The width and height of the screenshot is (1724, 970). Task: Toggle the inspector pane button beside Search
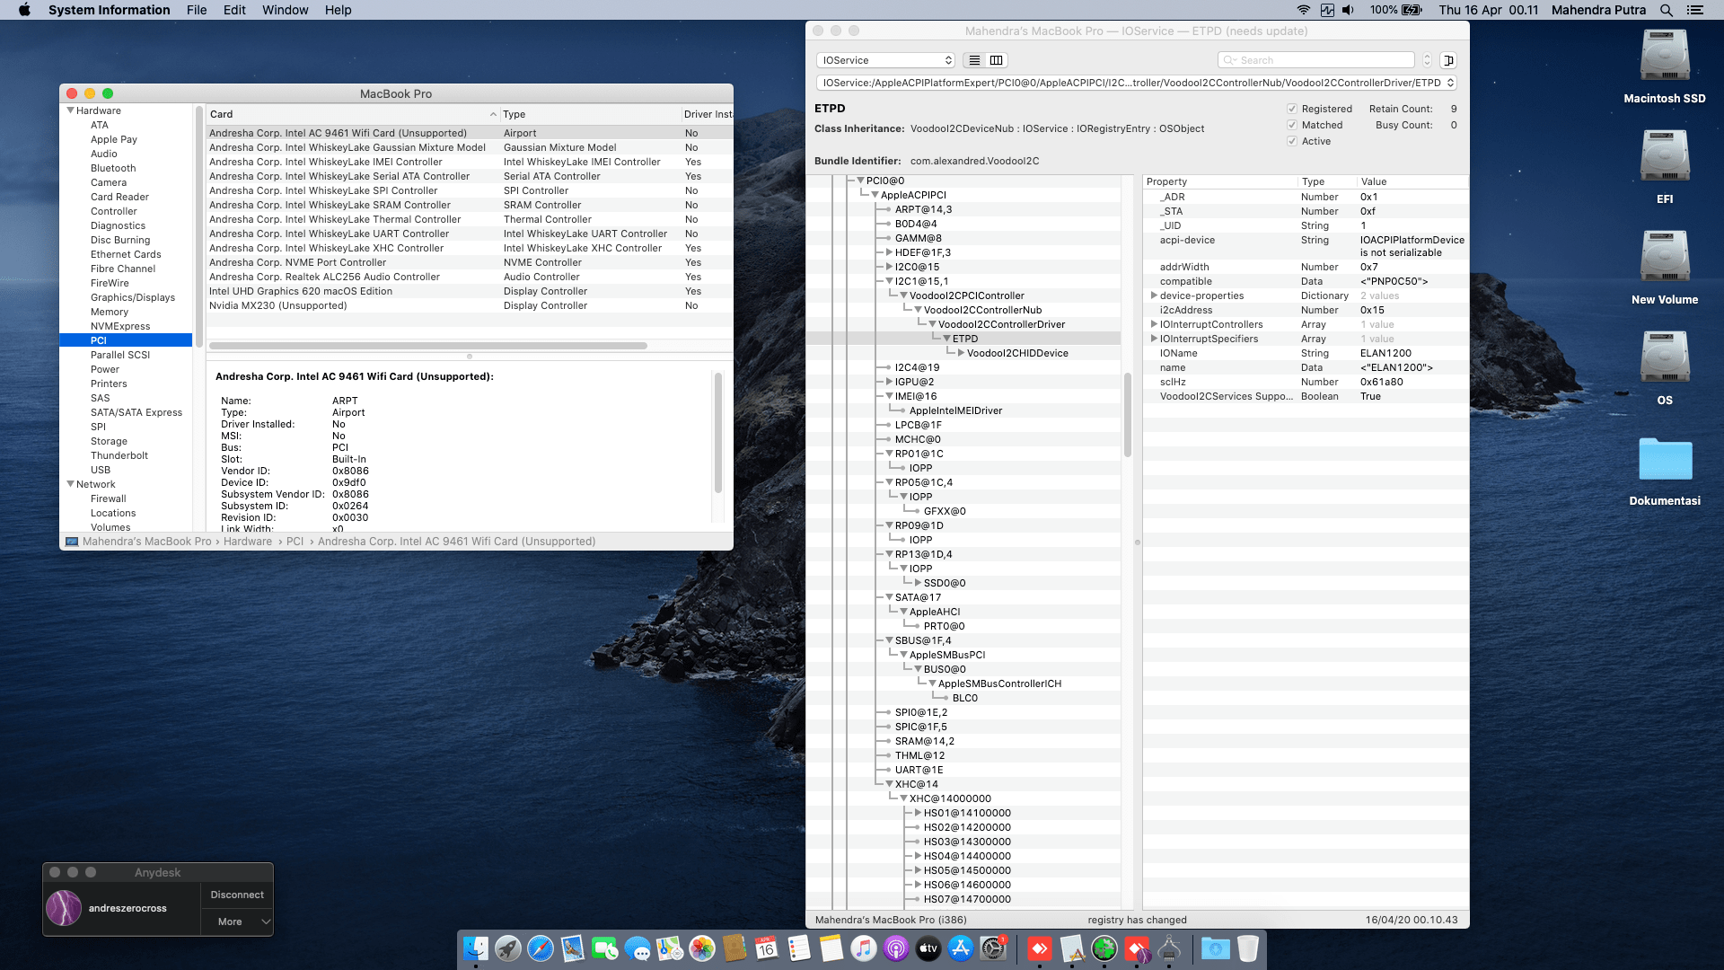point(1448,60)
